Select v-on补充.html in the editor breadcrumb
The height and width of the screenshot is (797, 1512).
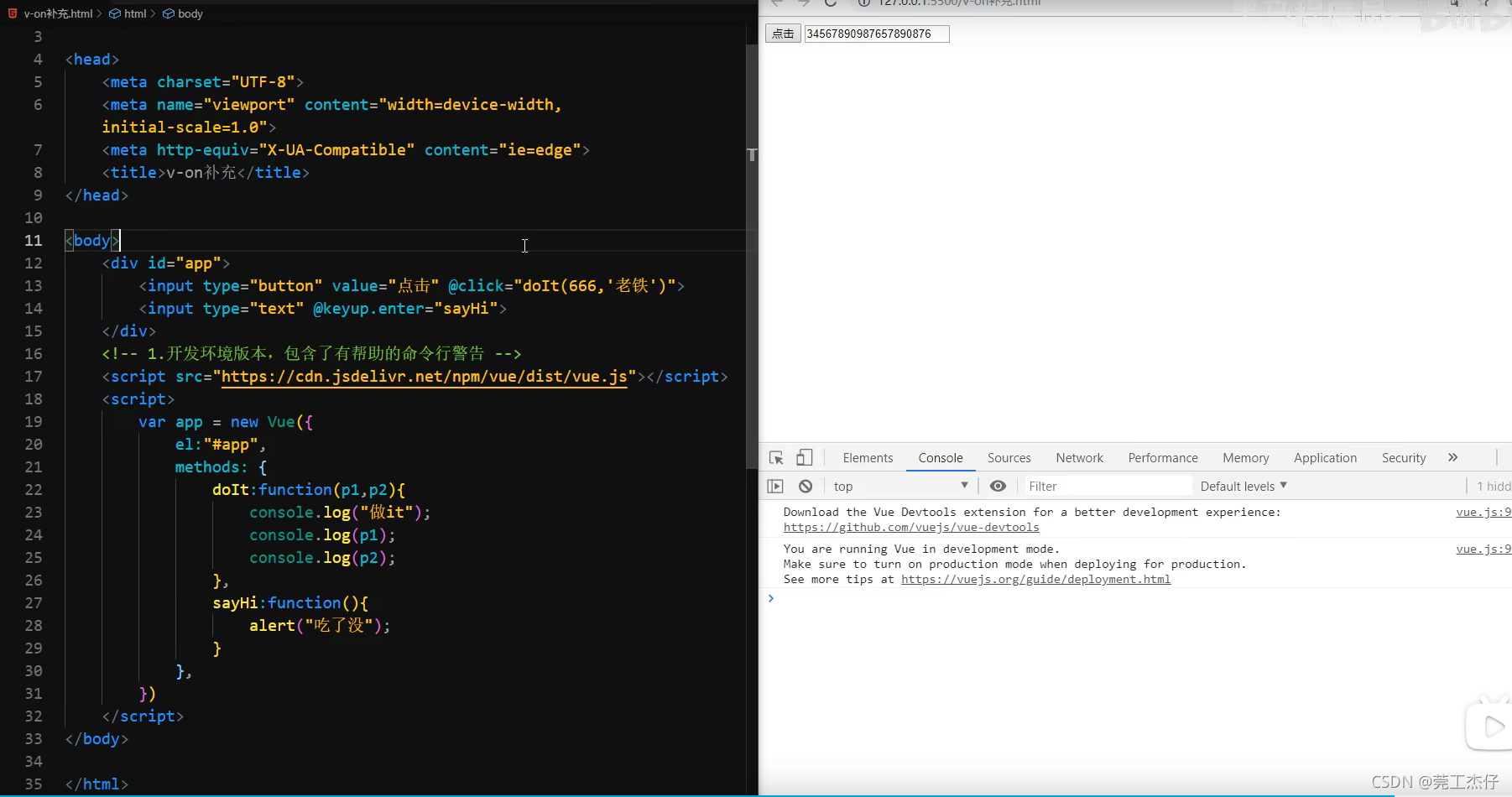pyautogui.click(x=58, y=13)
